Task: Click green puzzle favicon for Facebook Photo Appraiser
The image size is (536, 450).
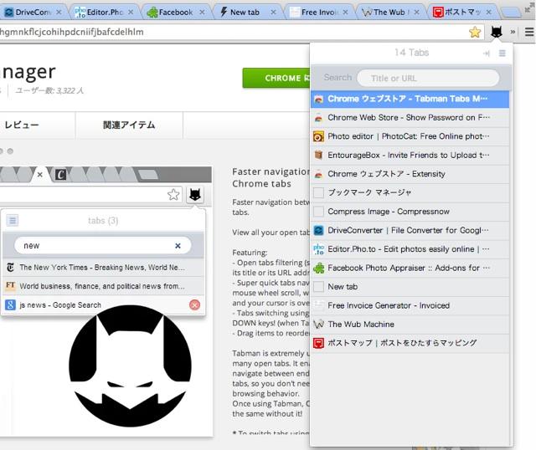Action: pos(318,268)
